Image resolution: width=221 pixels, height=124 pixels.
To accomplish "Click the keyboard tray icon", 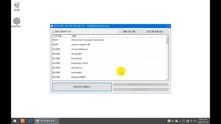I will pyautogui.click(x=176, y=121).
